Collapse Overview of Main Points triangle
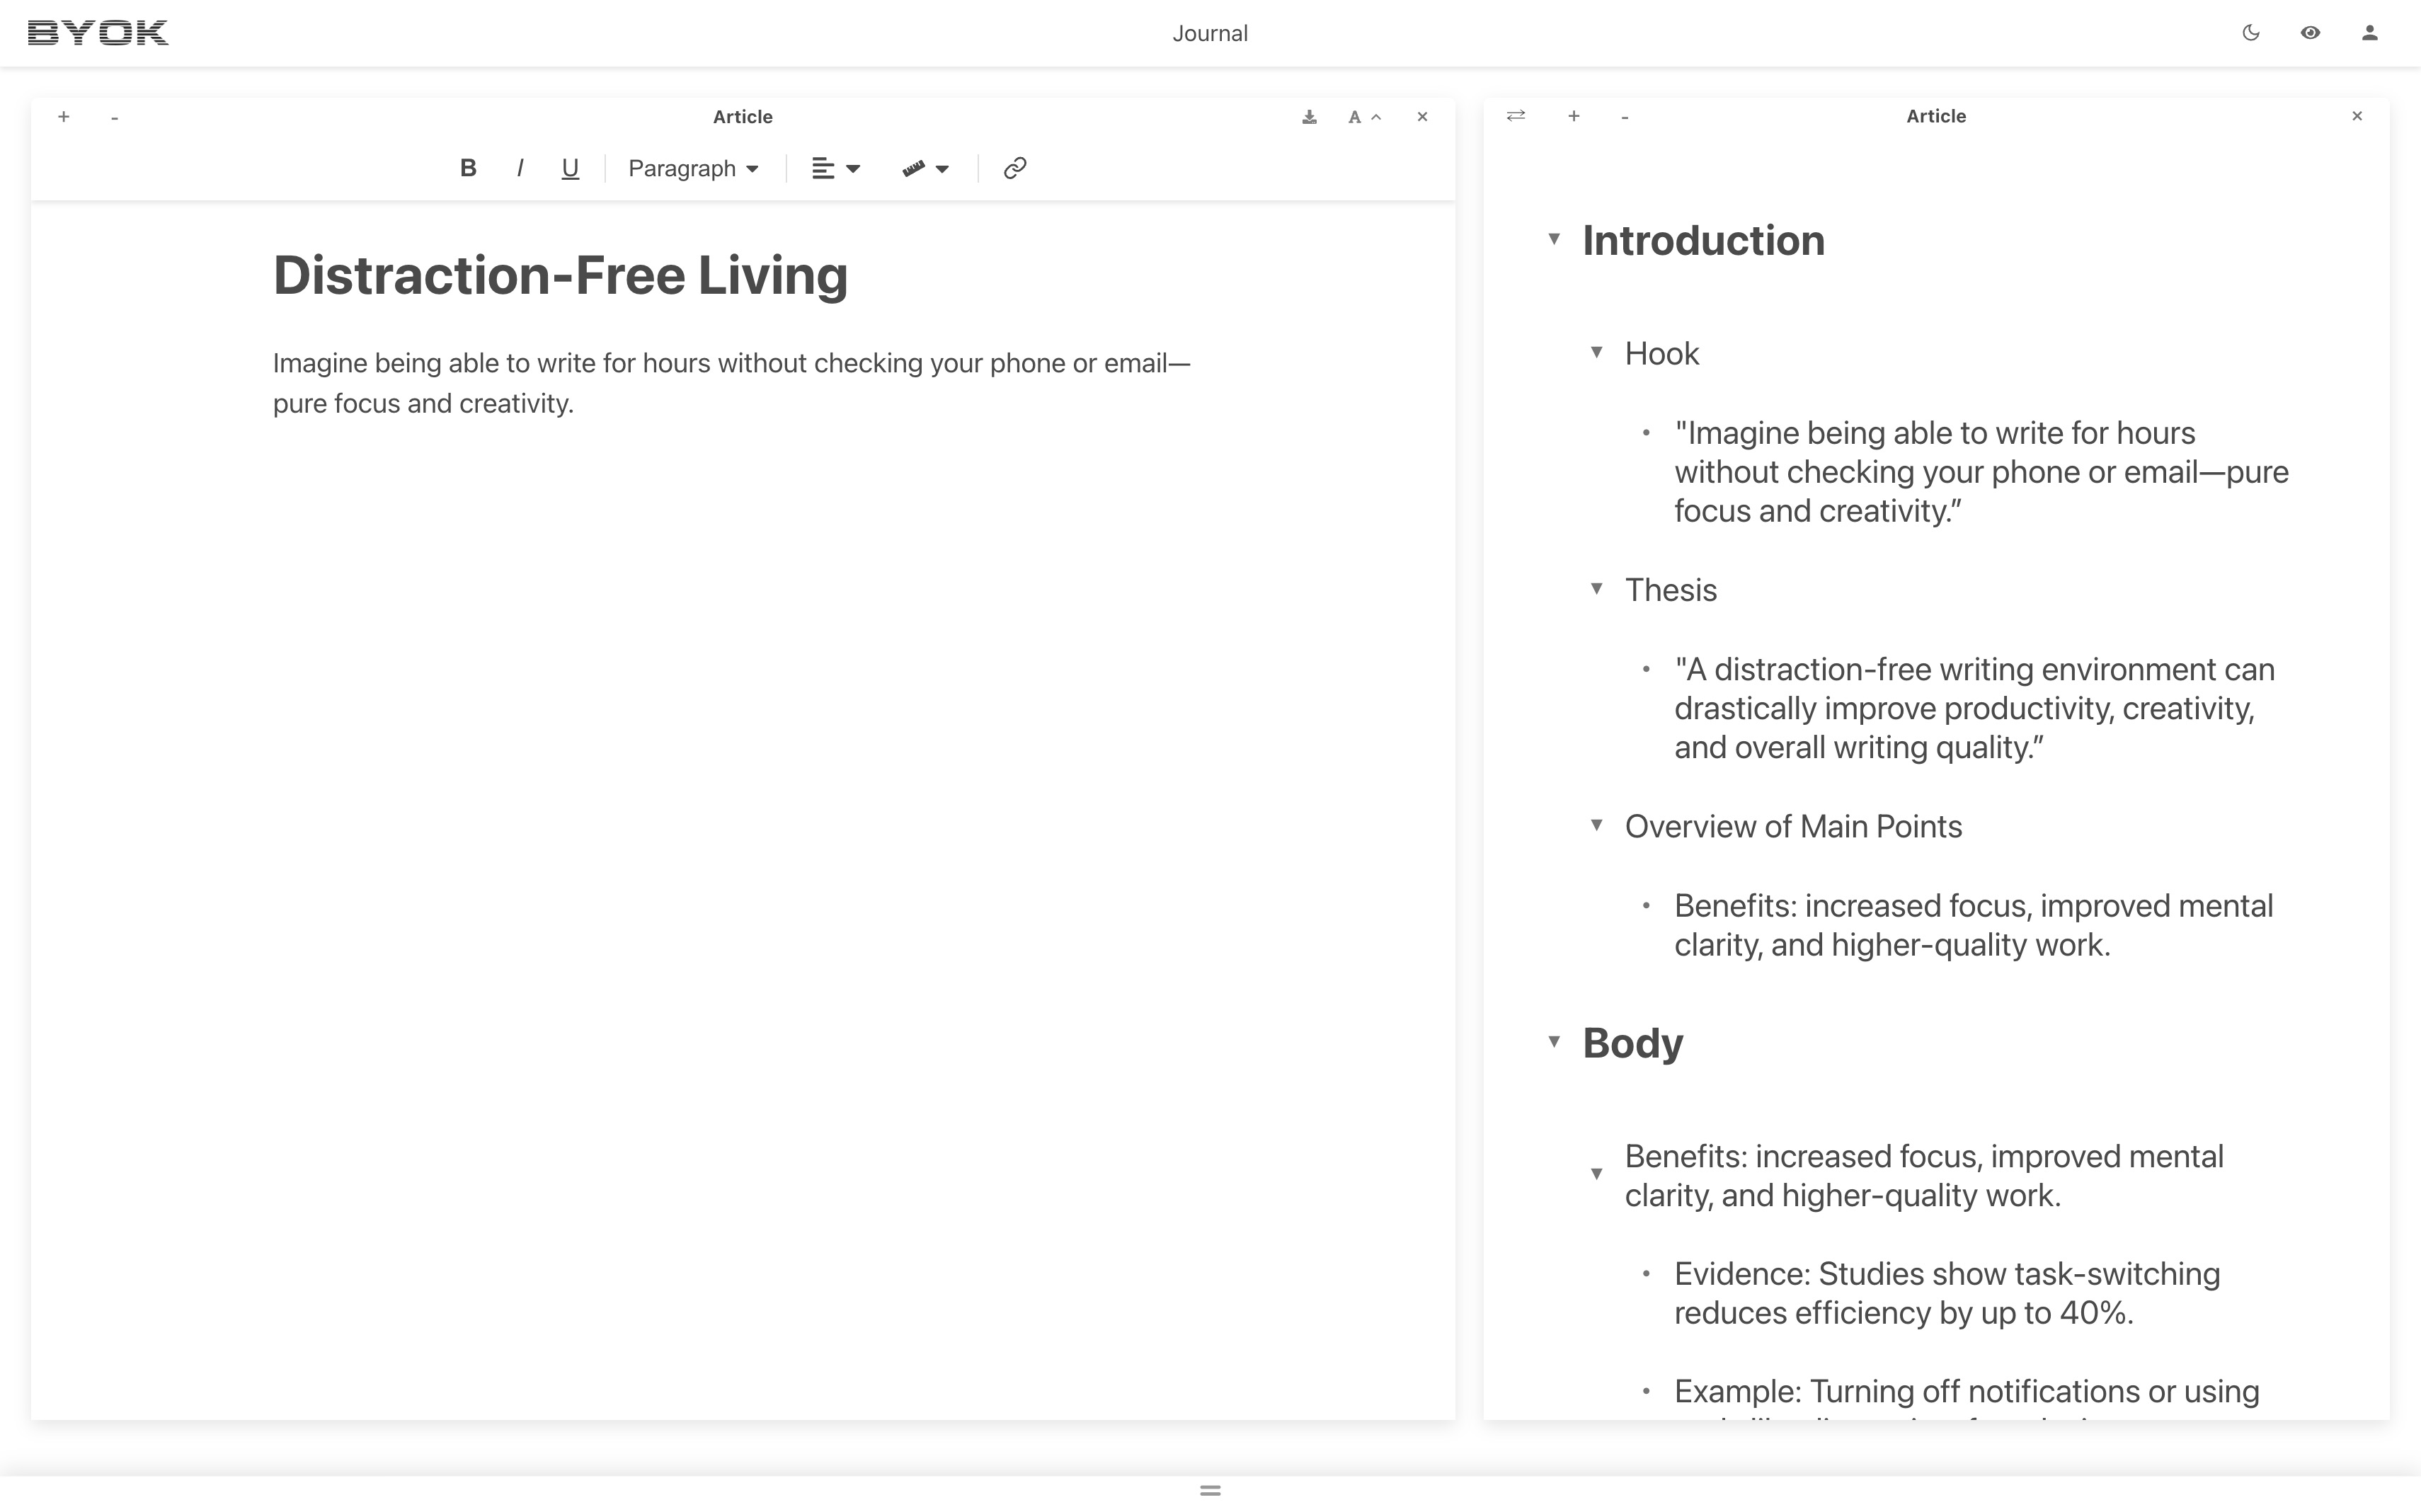This screenshot has width=2421, height=1512. coord(1596,825)
